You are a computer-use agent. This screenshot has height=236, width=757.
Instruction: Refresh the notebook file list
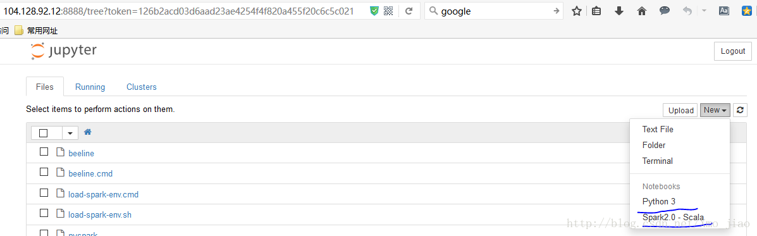click(739, 110)
